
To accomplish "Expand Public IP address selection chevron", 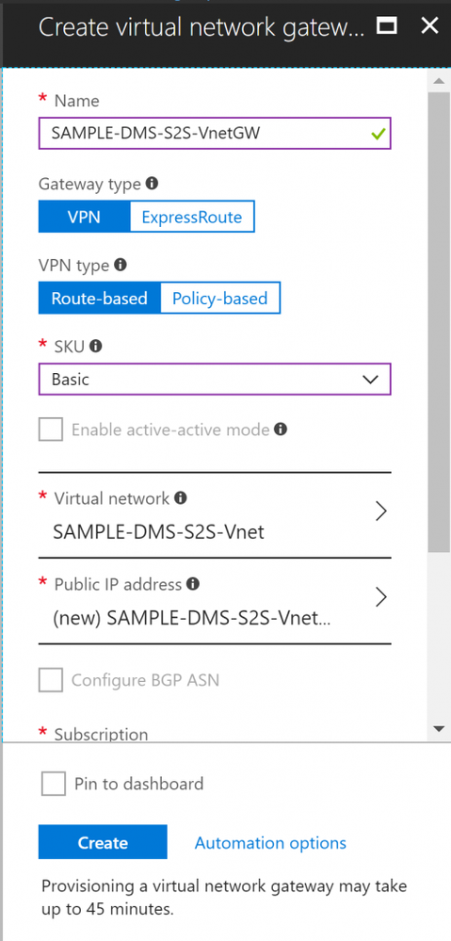I will coord(380,597).
